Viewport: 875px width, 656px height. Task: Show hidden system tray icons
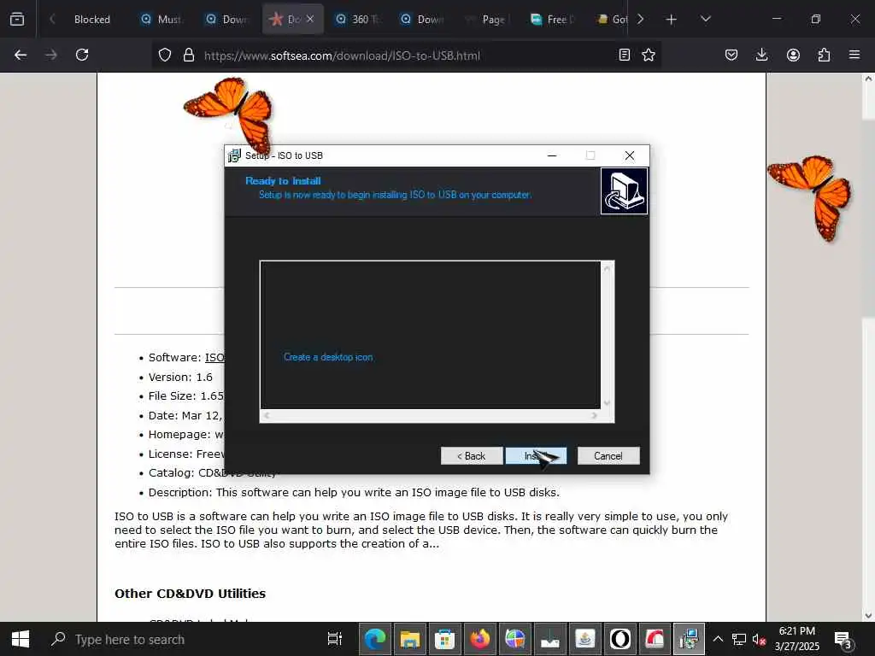tap(718, 639)
